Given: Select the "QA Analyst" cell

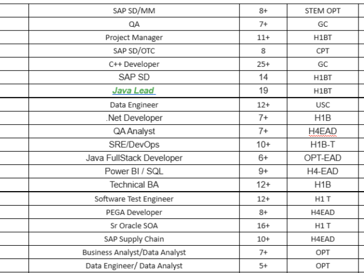Looking at the screenshot, I should click(133, 131).
